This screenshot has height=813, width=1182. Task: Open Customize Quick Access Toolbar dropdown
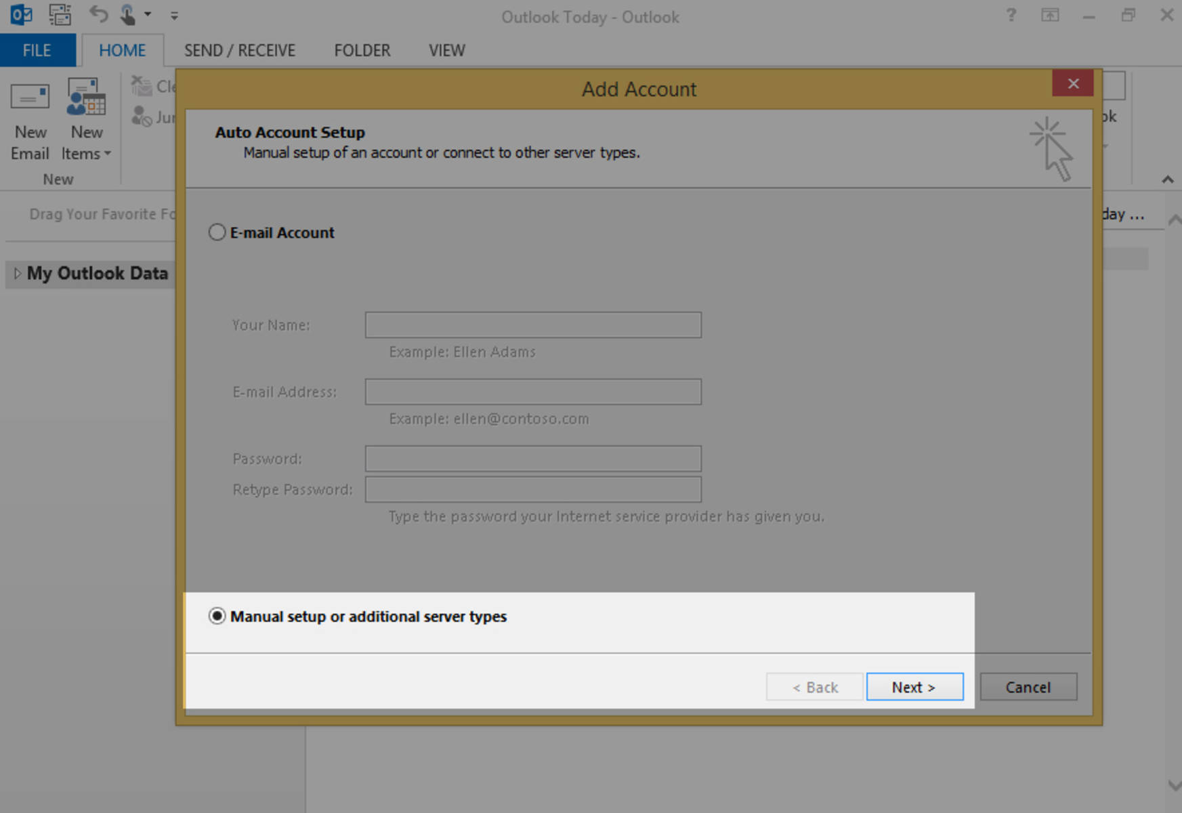click(x=174, y=15)
